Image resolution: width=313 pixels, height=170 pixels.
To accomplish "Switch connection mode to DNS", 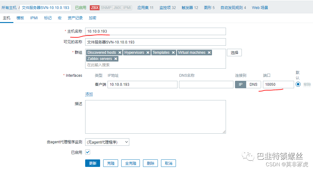I will click(254, 85).
